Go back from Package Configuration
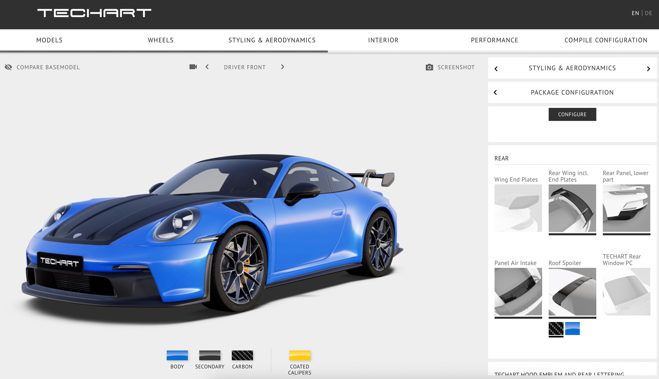This screenshot has height=379, width=659. (x=495, y=92)
